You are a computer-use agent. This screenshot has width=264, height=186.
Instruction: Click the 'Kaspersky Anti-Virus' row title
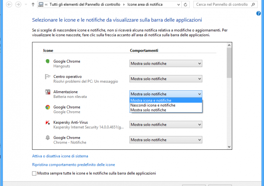click(x=71, y=123)
